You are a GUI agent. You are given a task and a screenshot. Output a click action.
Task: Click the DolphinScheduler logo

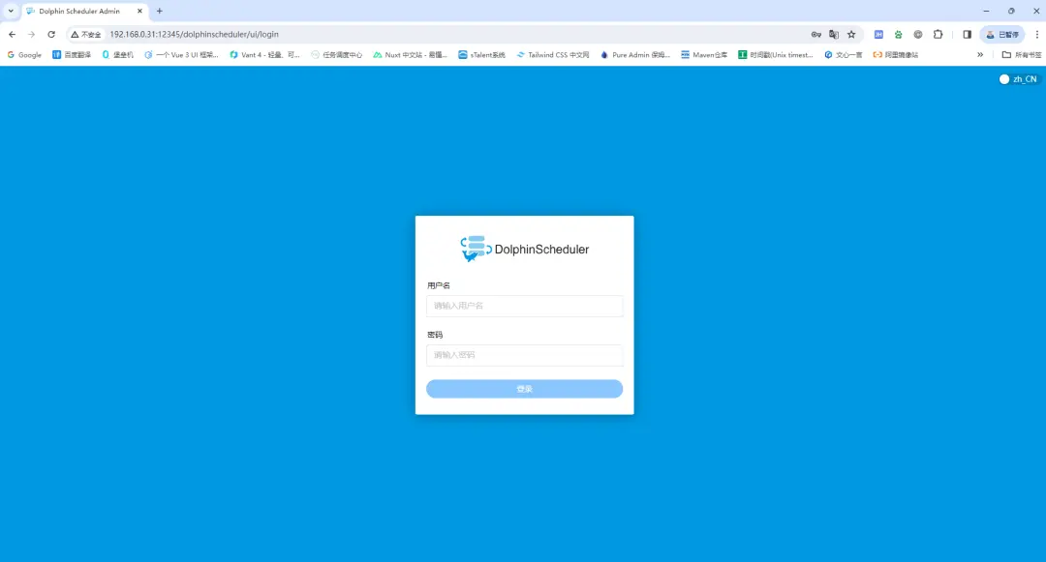tap(524, 249)
